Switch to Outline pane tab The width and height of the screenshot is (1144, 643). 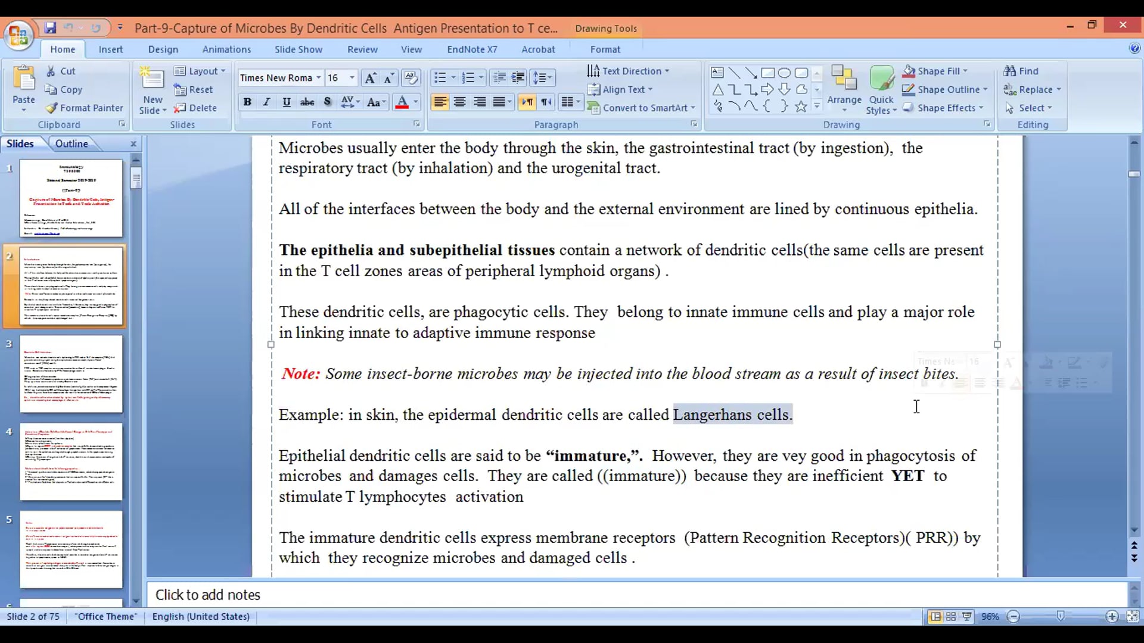pos(71,143)
